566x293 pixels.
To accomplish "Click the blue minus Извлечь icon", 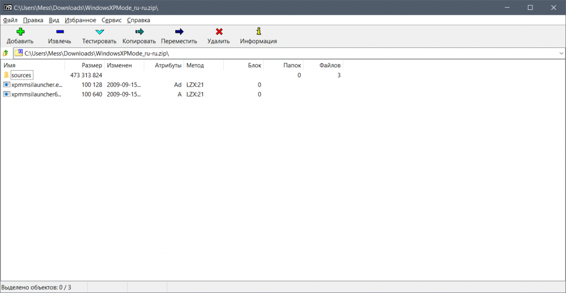I will [59, 32].
